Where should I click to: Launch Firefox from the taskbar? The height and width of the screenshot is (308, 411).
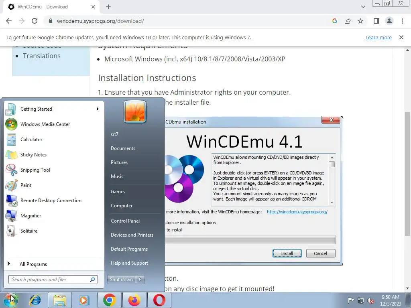click(x=134, y=300)
